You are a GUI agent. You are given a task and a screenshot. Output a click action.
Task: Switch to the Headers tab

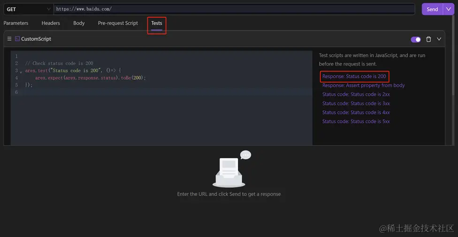(51, 23)
